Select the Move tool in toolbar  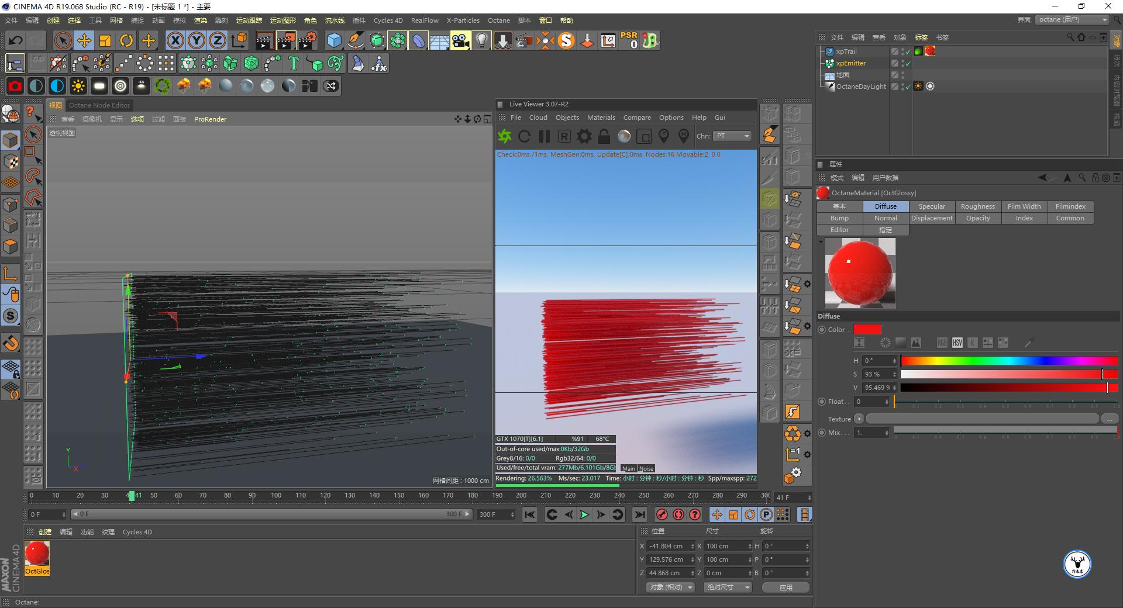[x=84, y=40]
